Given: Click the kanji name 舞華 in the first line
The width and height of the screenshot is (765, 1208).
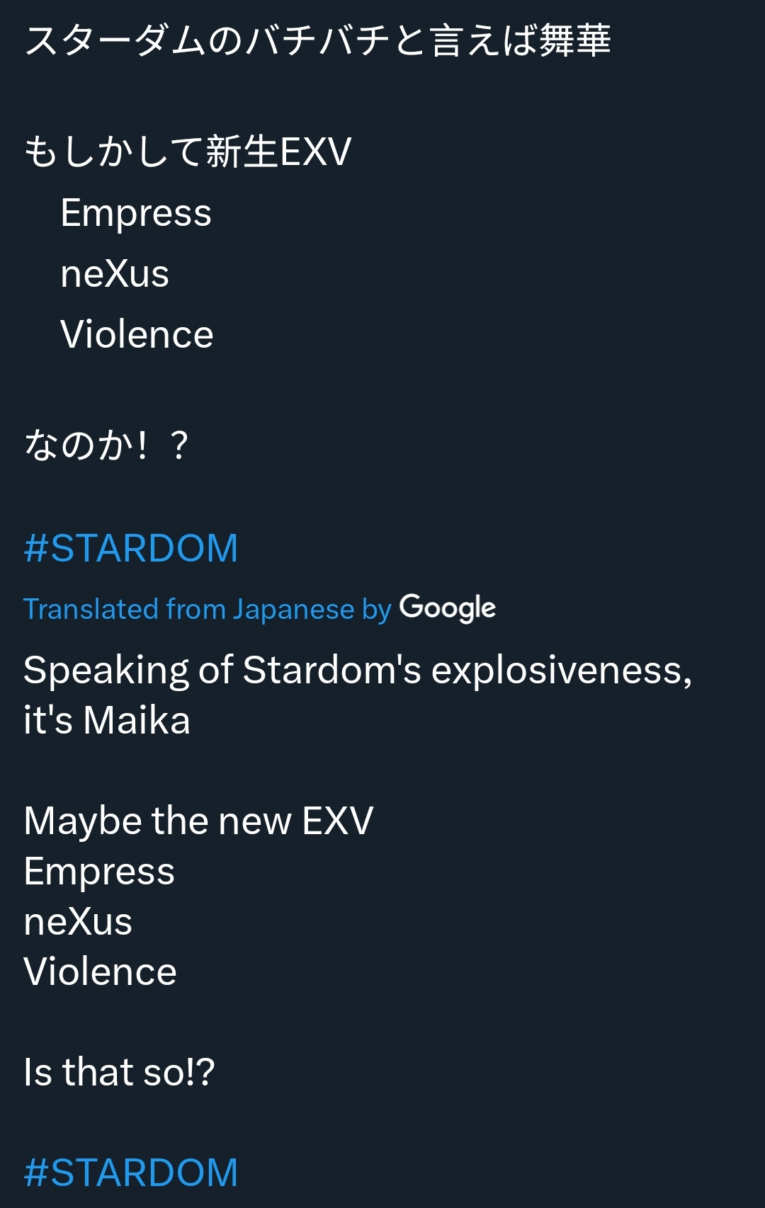Looking at the screenshot, I should 575,40.
